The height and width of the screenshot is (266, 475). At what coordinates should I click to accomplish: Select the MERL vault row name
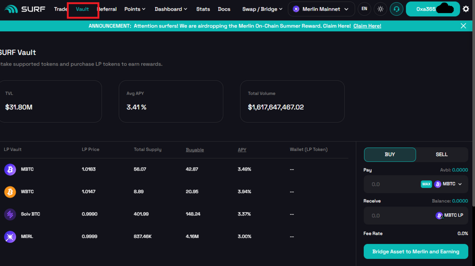[x=27, y=236]
